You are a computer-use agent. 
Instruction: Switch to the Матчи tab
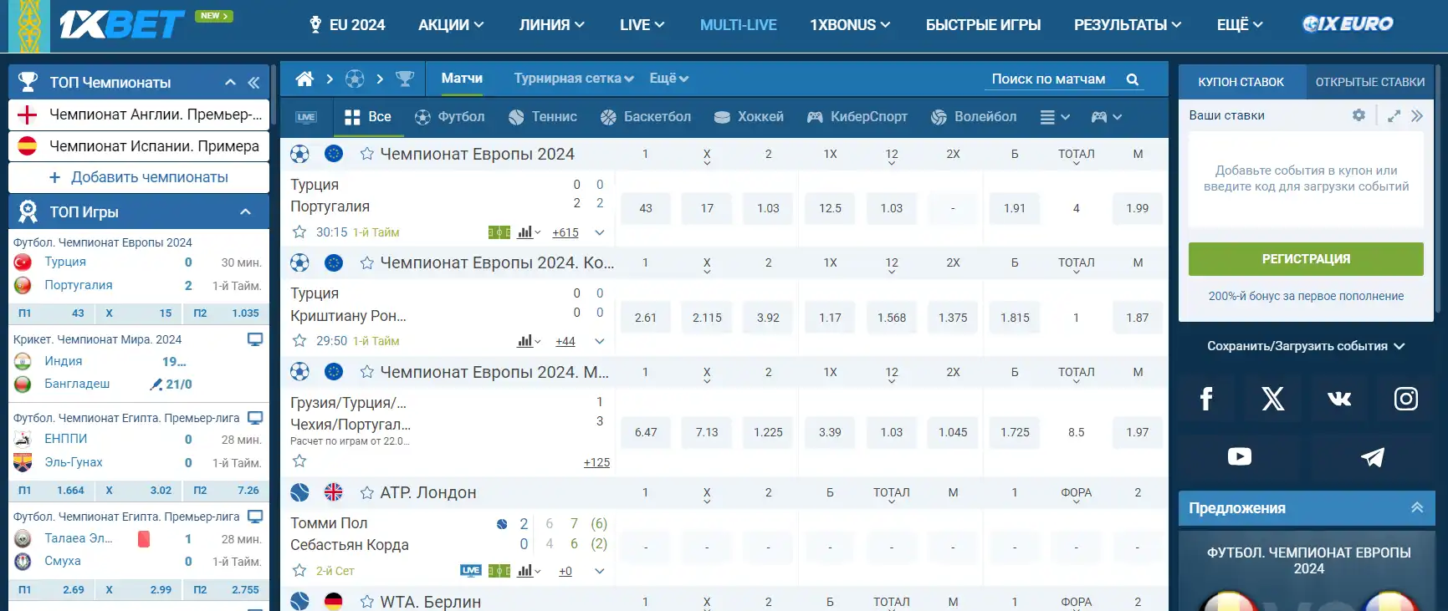462,79
